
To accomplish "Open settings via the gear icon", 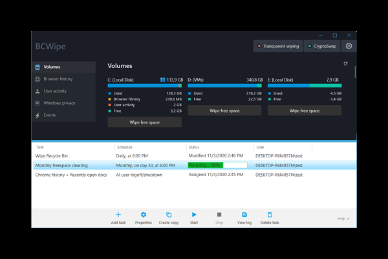I will click(349, 46).
